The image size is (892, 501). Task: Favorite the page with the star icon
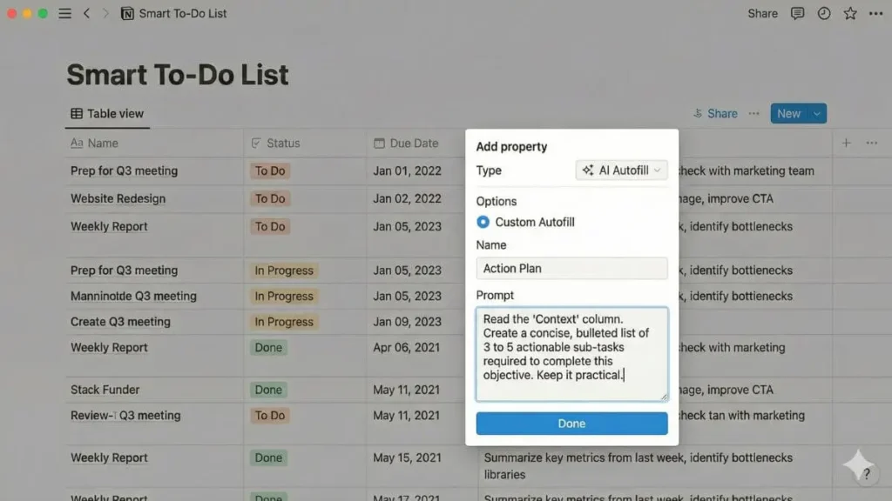point(849,13)
